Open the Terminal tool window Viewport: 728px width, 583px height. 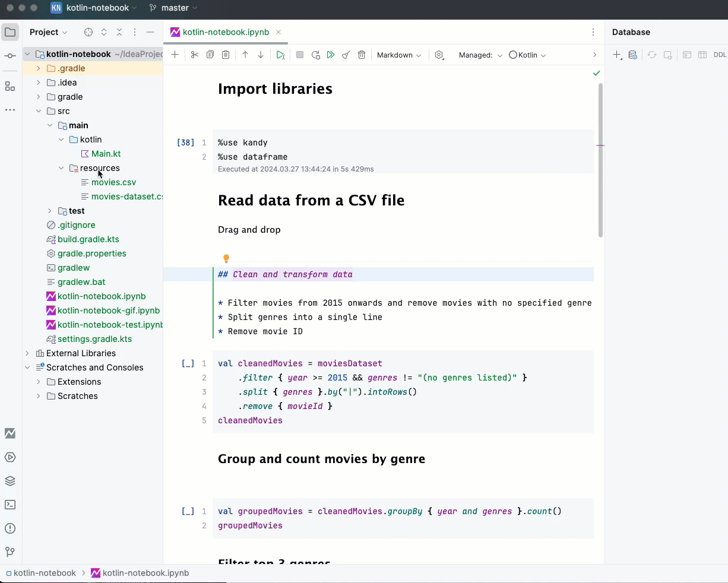10,505
